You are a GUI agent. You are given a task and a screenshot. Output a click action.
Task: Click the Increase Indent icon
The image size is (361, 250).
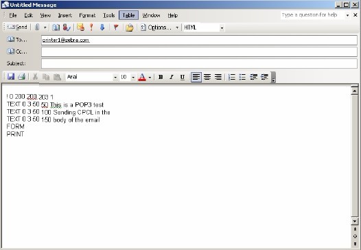(x=264, y=77)
